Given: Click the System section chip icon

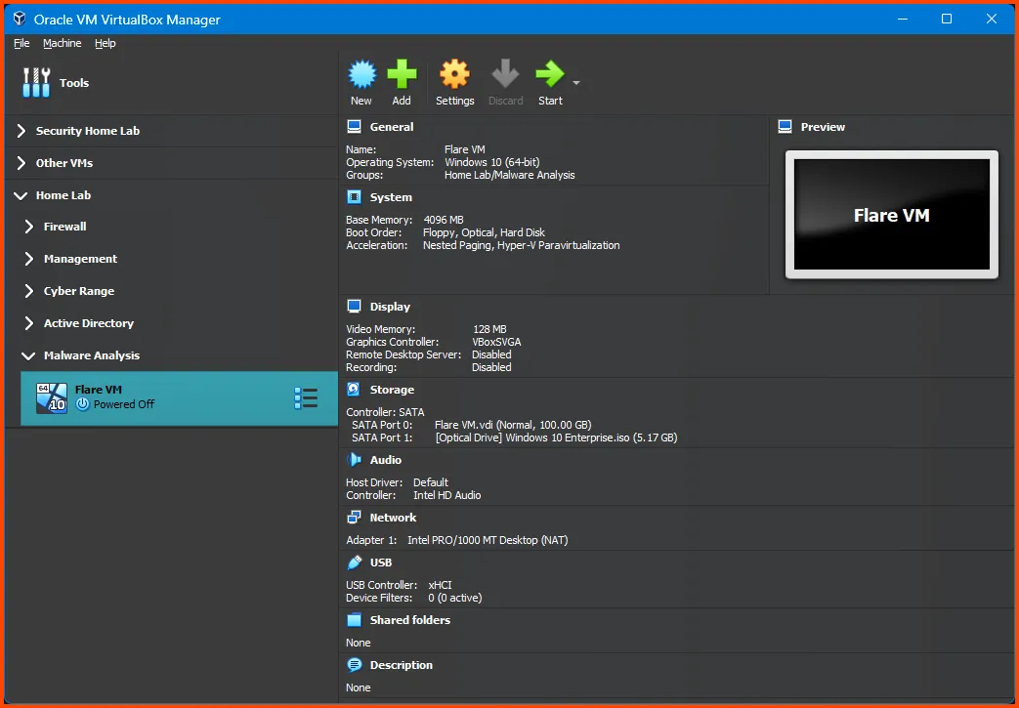Looking at the screenshot, I should point(354,197).
